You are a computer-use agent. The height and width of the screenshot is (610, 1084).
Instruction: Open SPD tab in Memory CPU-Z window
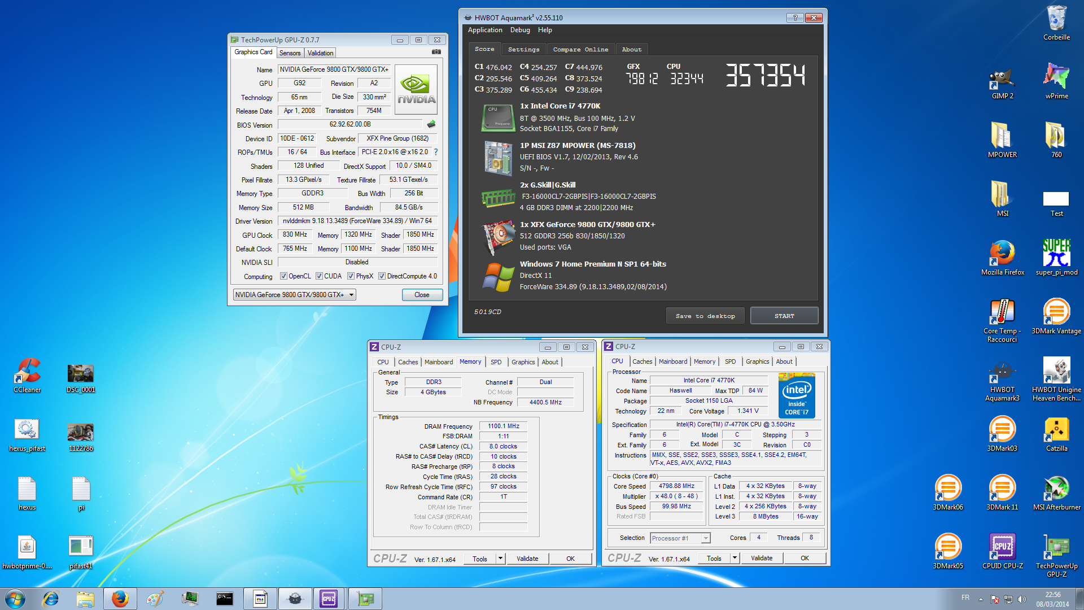(x=496, y=362)
